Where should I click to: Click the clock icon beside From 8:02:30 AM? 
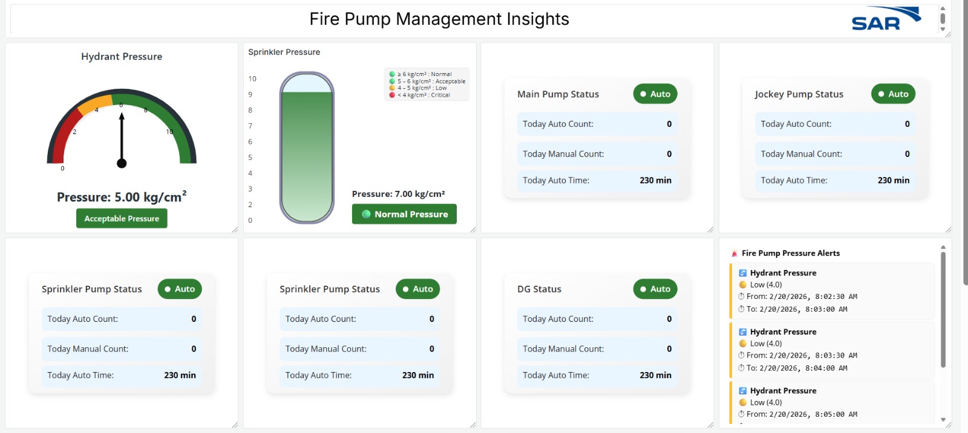(x=741, y=297)
